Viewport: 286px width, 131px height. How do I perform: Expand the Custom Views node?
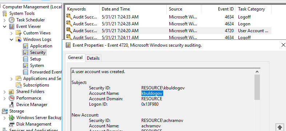(x=12, y=33)
